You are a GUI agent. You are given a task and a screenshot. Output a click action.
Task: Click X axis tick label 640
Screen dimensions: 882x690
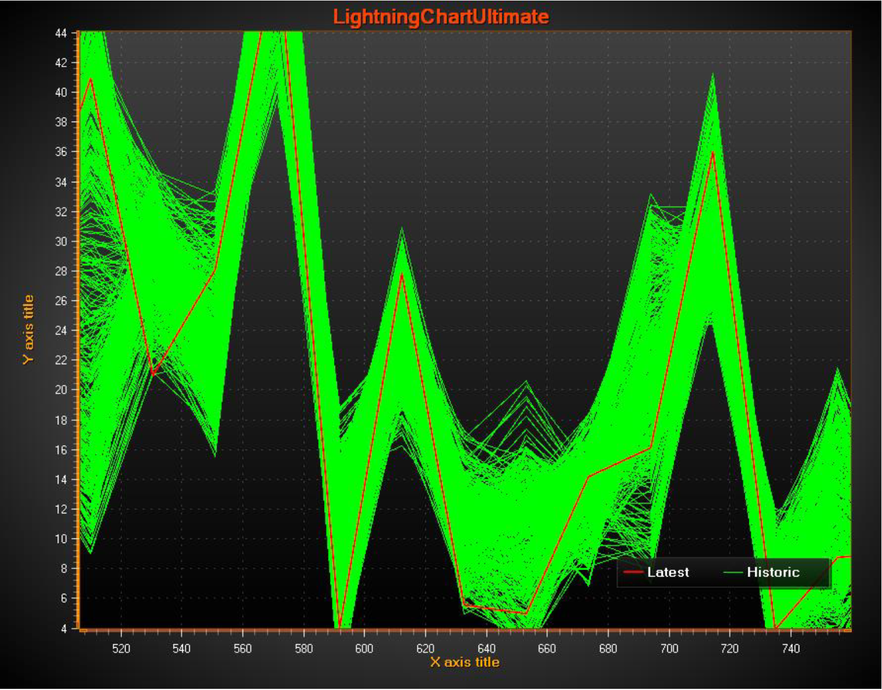[486, 649]
